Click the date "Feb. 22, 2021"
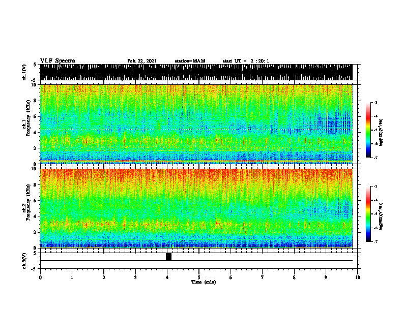 pos(142,61)
